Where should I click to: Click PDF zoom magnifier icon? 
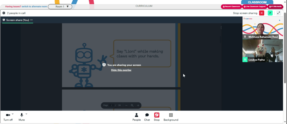(x=132, y=105)
